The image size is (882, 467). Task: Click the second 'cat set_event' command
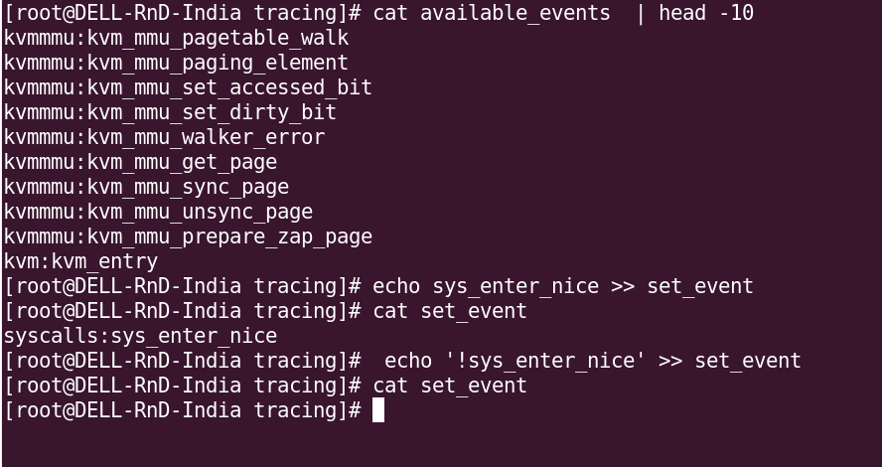(450, 386)
